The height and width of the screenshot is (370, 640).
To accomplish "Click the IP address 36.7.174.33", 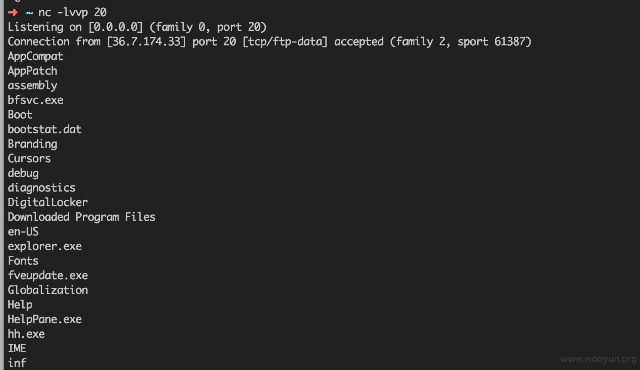I will click(146, 42).
